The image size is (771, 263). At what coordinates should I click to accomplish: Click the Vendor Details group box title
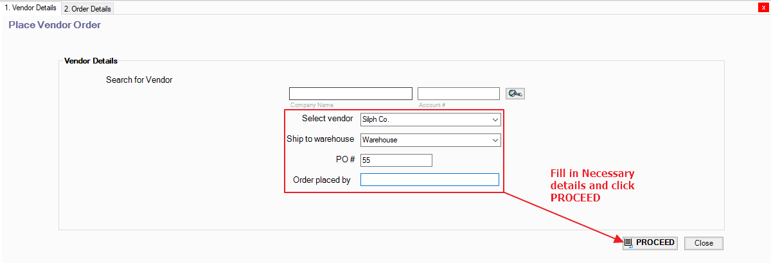(91, 61)
